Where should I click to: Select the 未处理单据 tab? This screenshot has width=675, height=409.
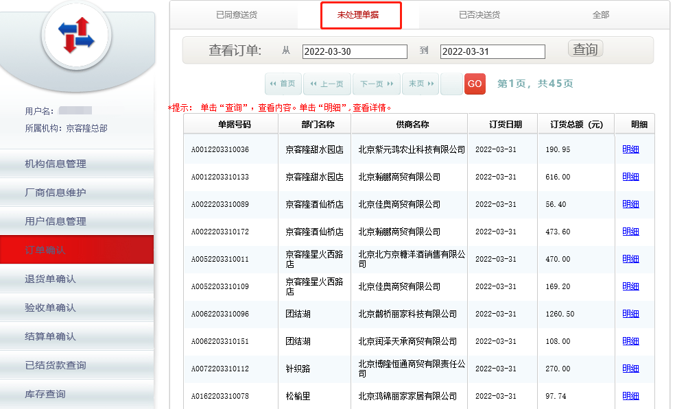(360, 15)
